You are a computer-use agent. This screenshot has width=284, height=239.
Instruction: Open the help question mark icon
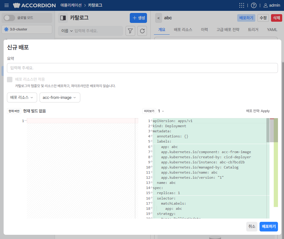pyautogui.click(x=254, y=5)
